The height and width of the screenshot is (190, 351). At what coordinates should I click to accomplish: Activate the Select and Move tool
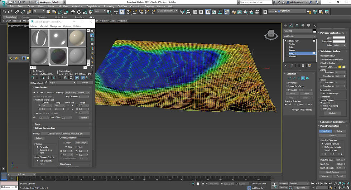pos(73,12)
